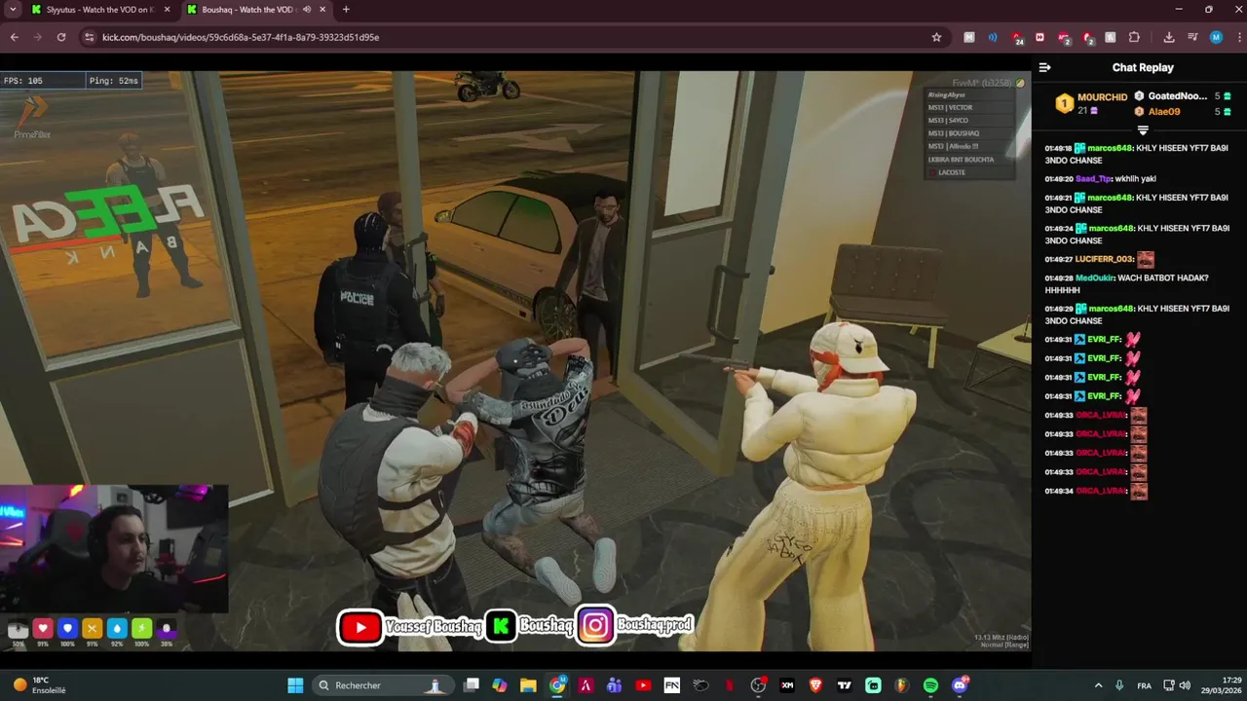The width and height of the screenshot is (1247, 701).
Task: Switch the FRA keyboard language
Action: (x=1145, y=685)
